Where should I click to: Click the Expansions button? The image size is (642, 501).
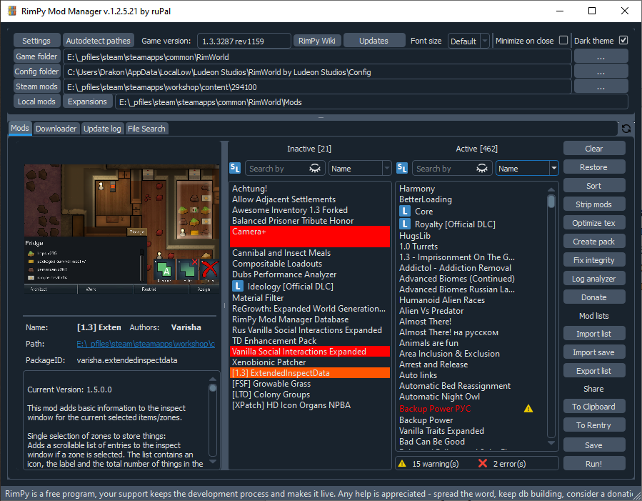point(87,101)
